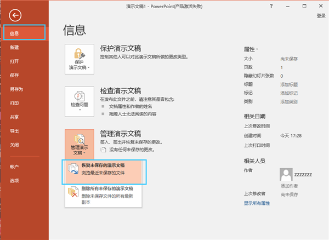This screenshot has width=329, height=240.
Task: Click the 上次修改时间 label
Action: point(257,126)
